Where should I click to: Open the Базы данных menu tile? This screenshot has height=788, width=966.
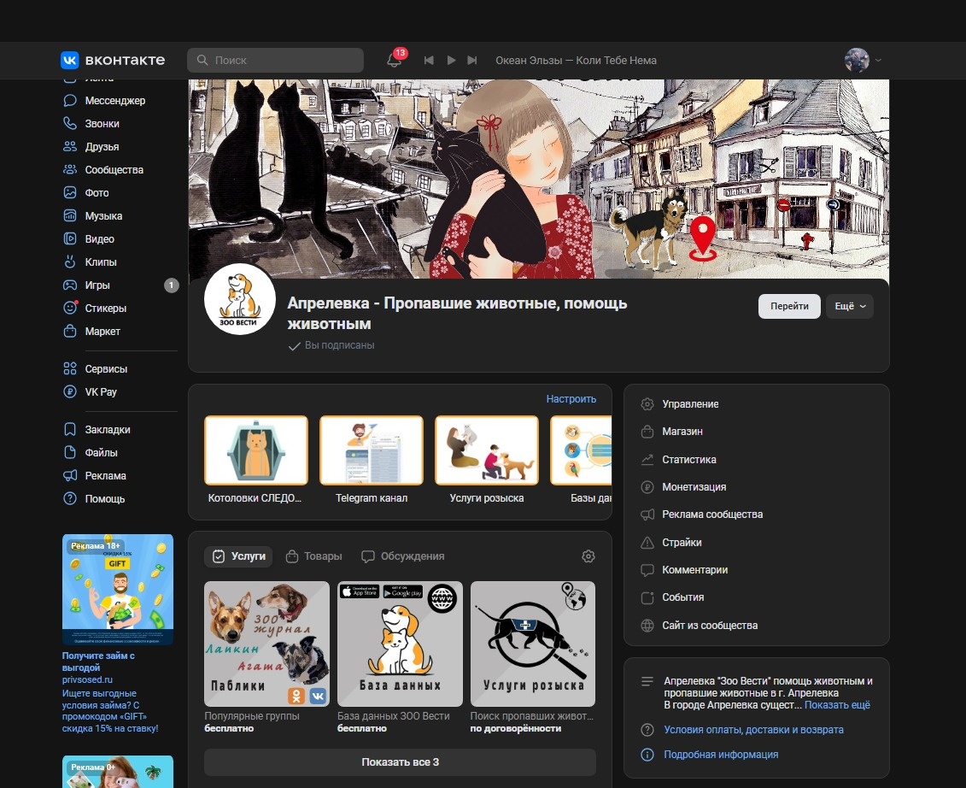tap(581, 459)
